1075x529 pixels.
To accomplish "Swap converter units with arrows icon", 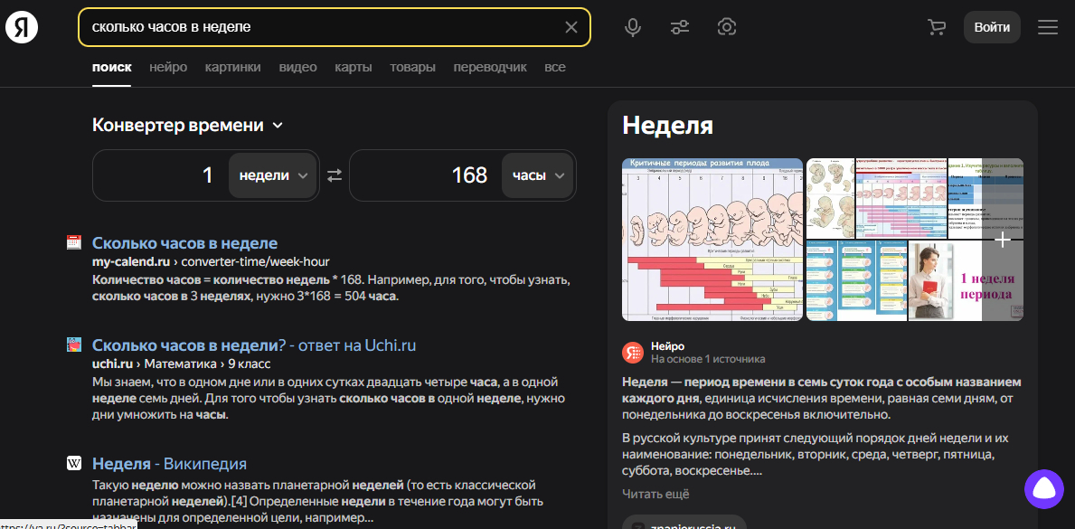I will pyautogui.click(x=335, y=175).
